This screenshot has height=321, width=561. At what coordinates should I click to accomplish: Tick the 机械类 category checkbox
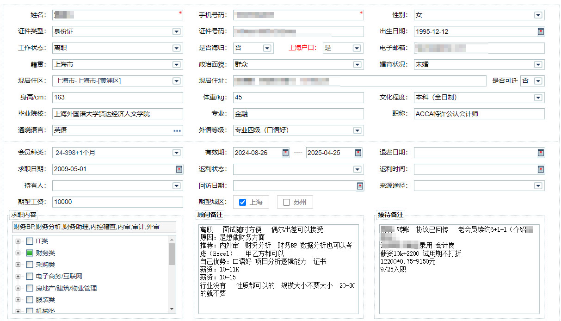point(30,311)
